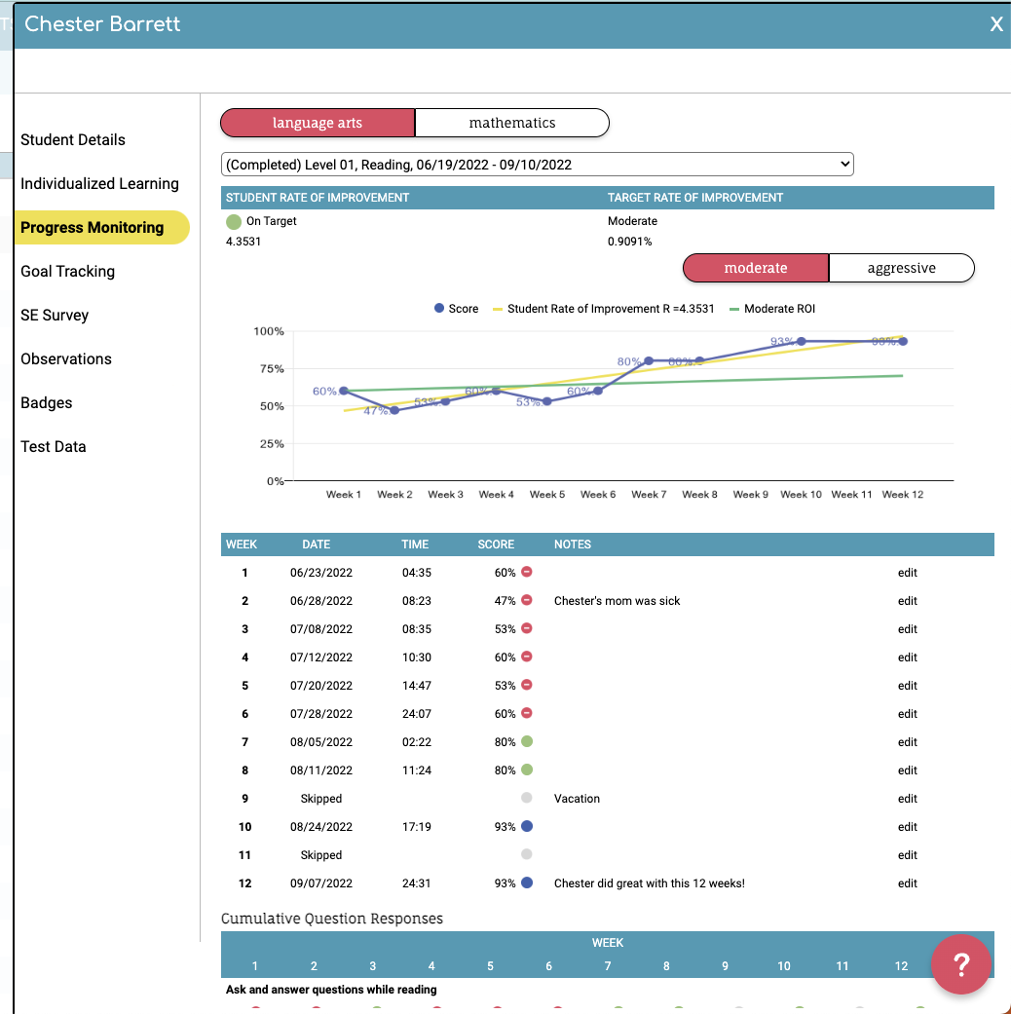Edit the Week 12 progress entry
Viewport: 1011px width, 1014px height.
point(907,883)
